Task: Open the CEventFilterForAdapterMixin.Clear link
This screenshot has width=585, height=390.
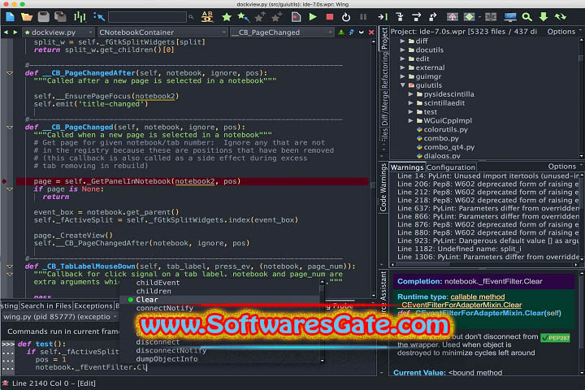Action: [461, 305]
